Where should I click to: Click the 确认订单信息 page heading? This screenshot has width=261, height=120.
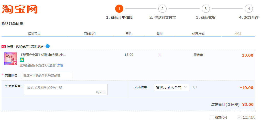(x=12, y=24)
